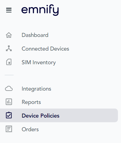
Task: Collapse the sidebar with the hamburger icon
Action: (x=9, y=10)
